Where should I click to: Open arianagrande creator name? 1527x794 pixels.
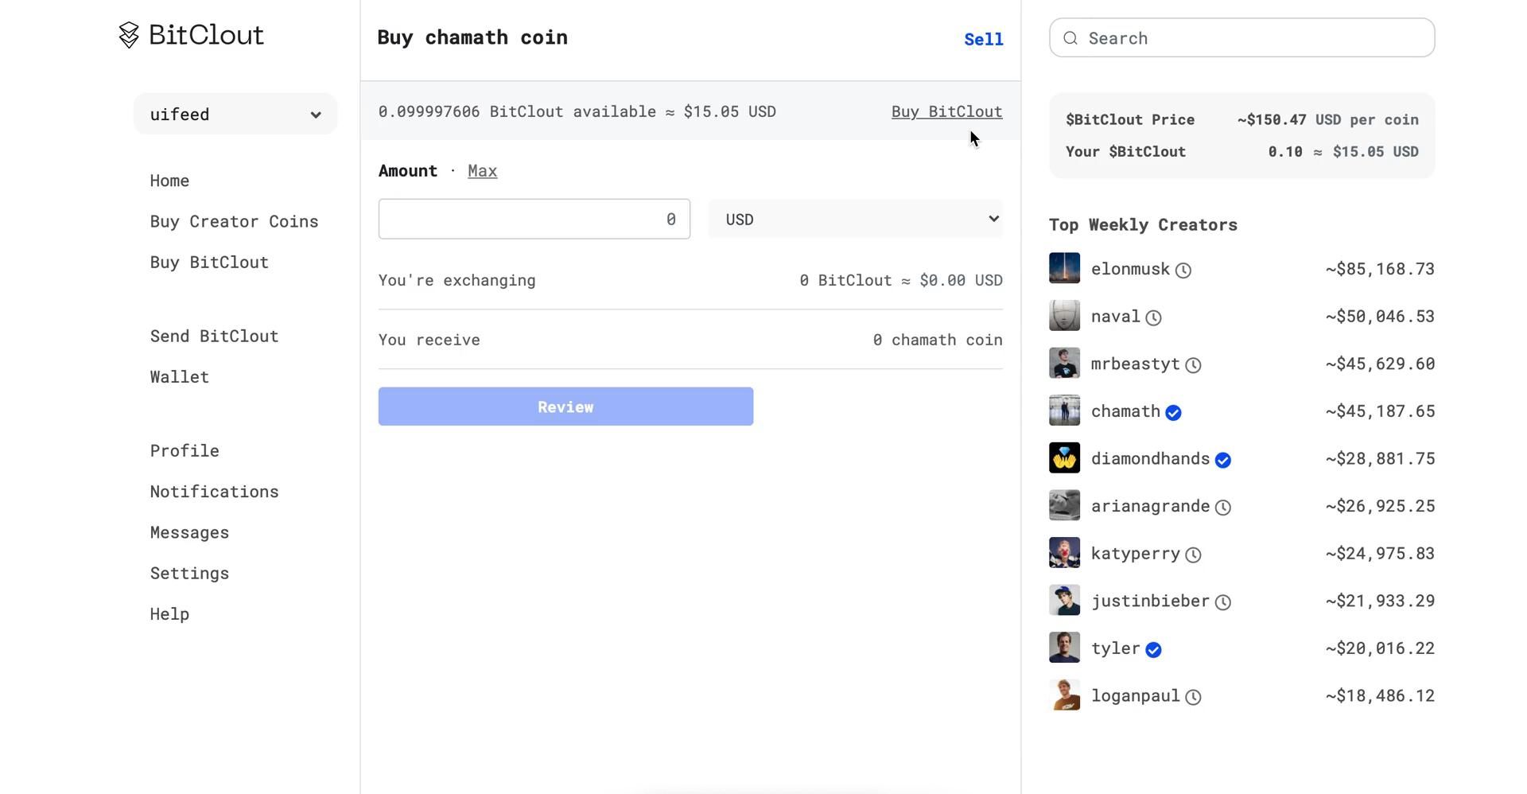(1150, 506)
